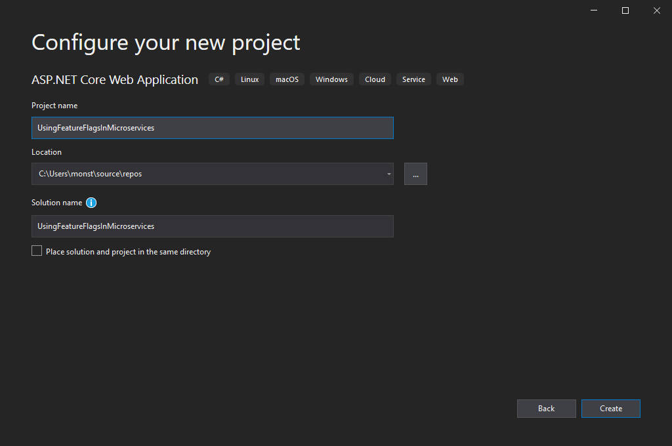Click the Project name label
672x446 pixels.
coord(54,106)
